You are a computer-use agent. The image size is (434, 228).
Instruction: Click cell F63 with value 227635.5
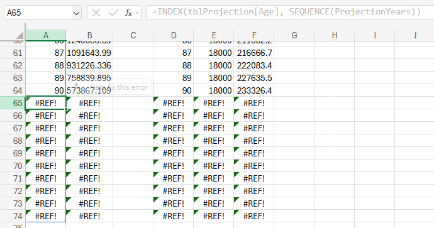[x=254, y=78]
